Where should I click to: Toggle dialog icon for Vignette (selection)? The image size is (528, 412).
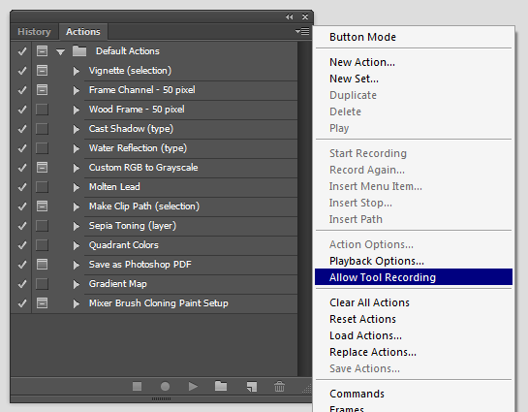(42, 71)
